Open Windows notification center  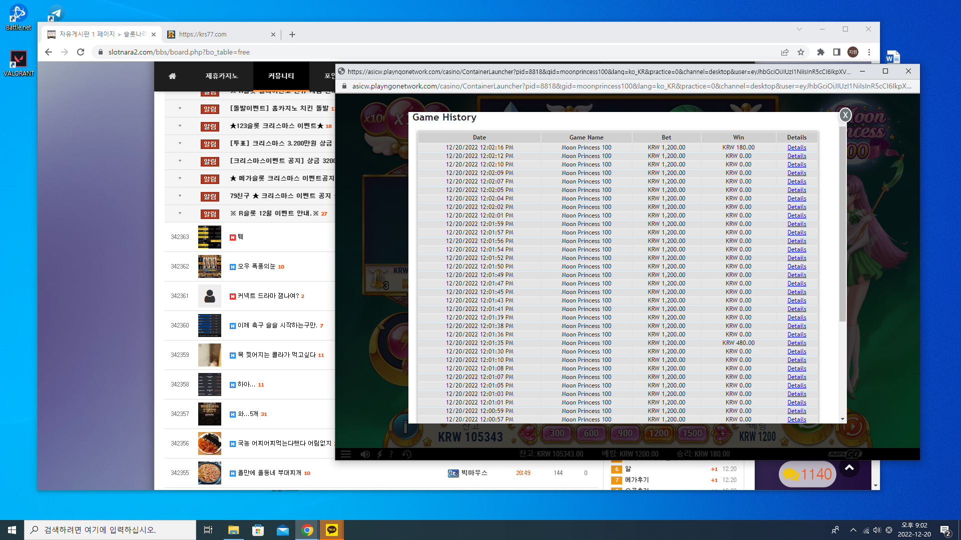[945, 530]
